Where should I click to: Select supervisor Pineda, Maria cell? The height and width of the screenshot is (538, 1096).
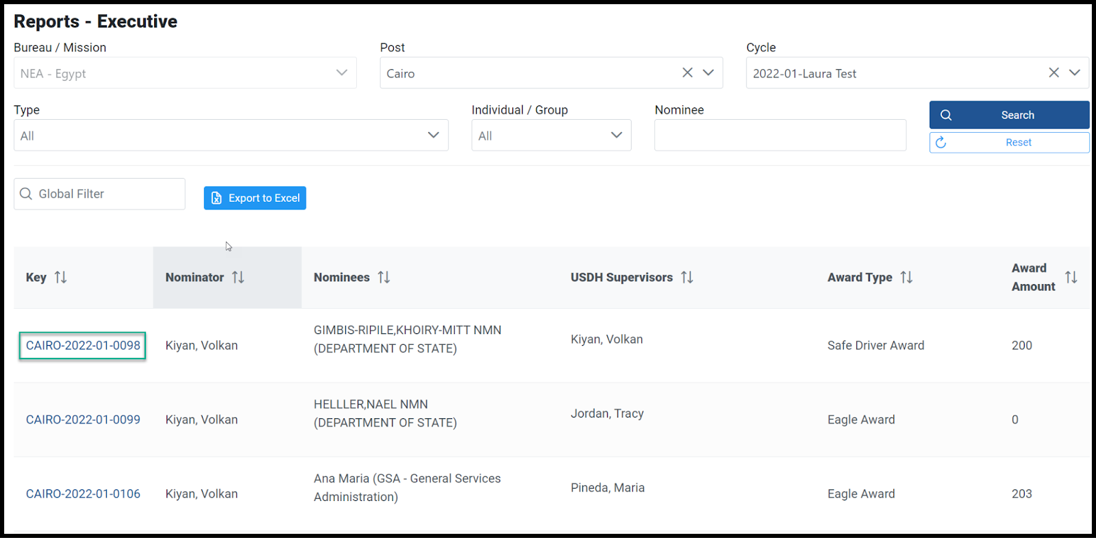click(608, 487)
